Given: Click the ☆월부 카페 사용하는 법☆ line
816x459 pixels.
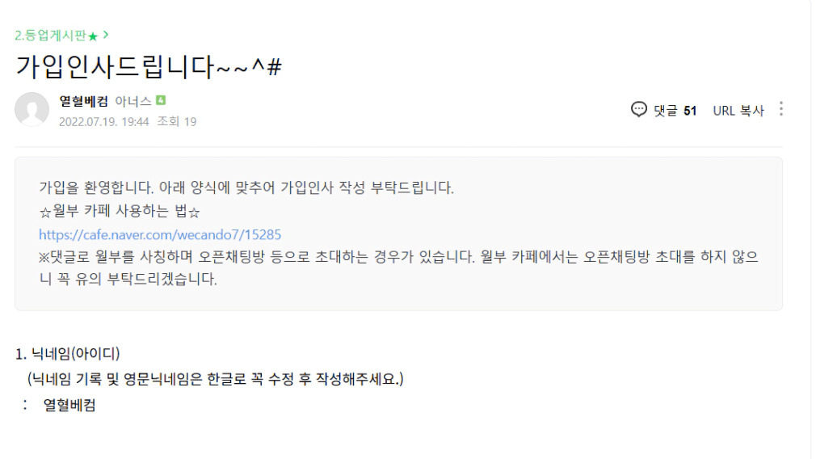Looking at the screenshot, I should 119,212.
